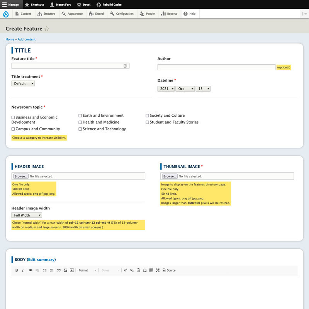Click Rebuild Cache in top bar
This screenshot has width=309, height=309.
point(109,5)
